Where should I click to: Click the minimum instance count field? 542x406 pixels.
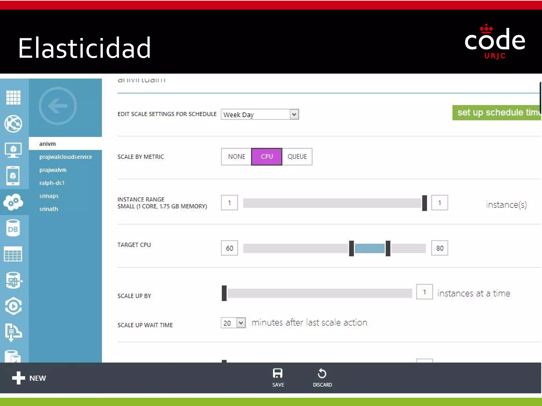[229, 203]
